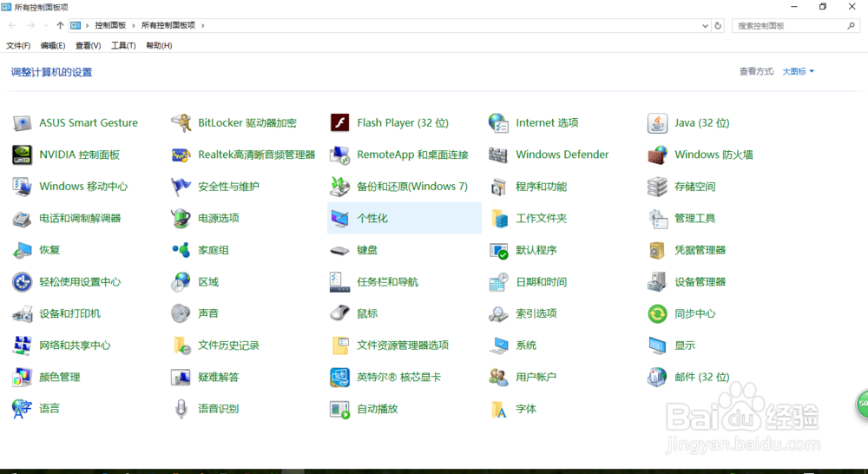Click the Java (32 位) coffee cup icon

coord(657,123)
